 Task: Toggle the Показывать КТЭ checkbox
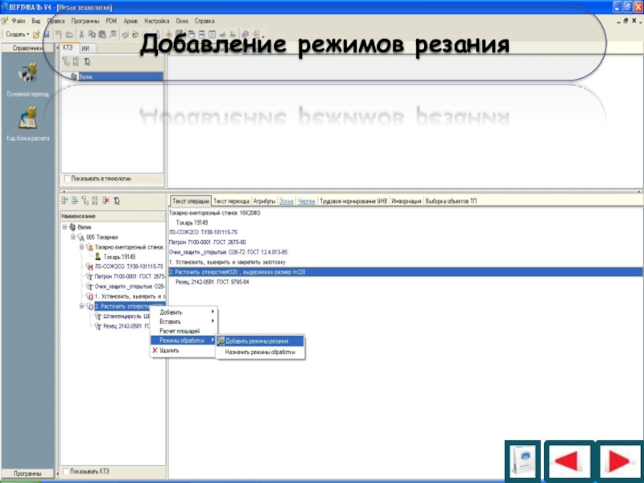pos(66,471)
